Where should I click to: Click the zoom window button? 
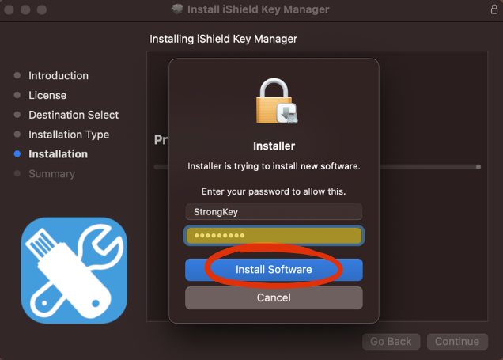42,9
